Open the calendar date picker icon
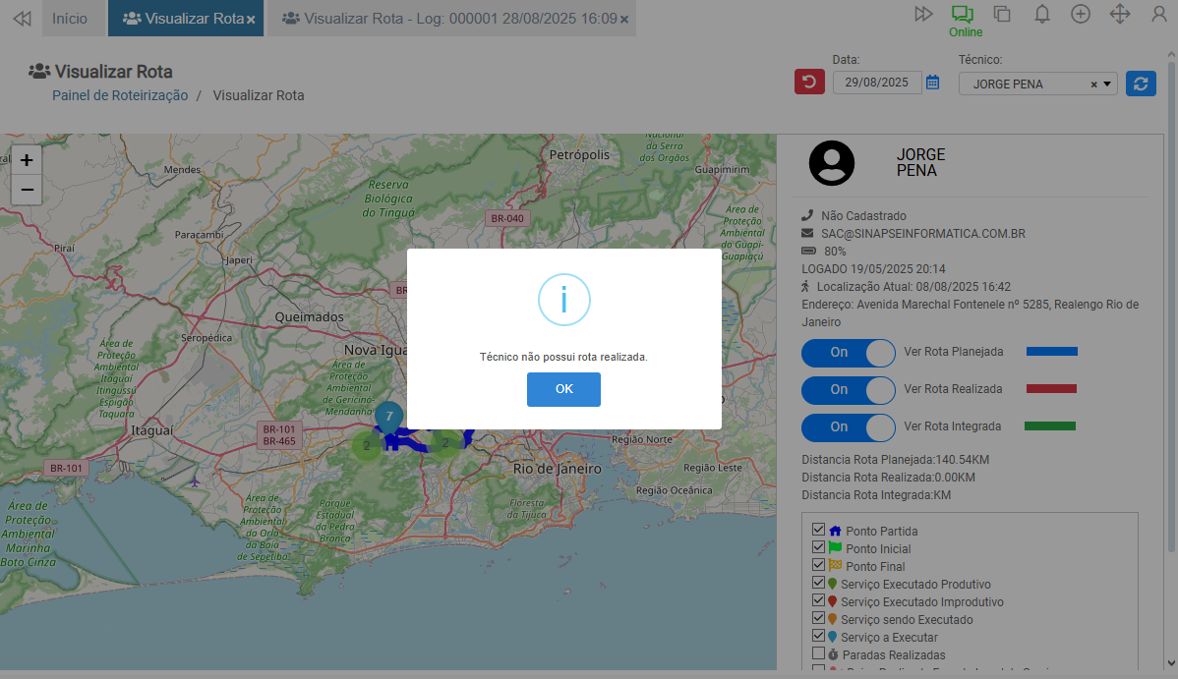The image size is (1178, 679). (x=932, y=84)
